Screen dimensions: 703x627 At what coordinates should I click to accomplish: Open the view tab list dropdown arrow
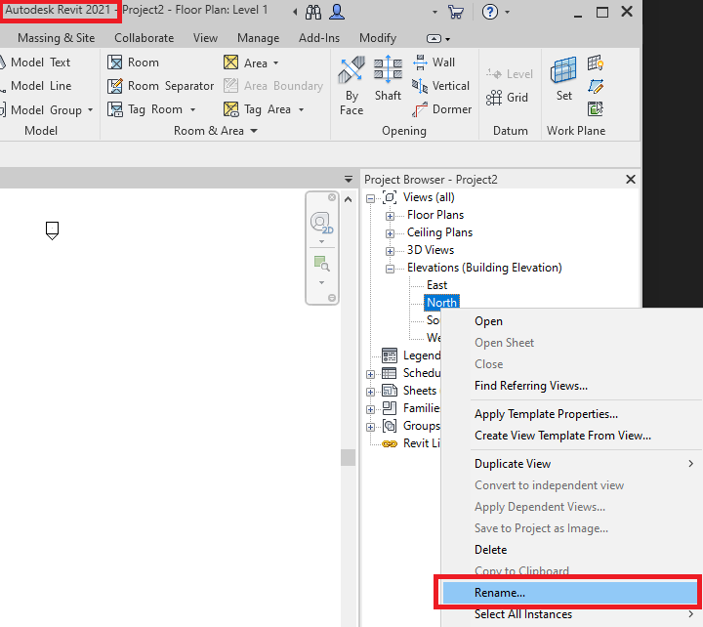[x=349, y=180]
